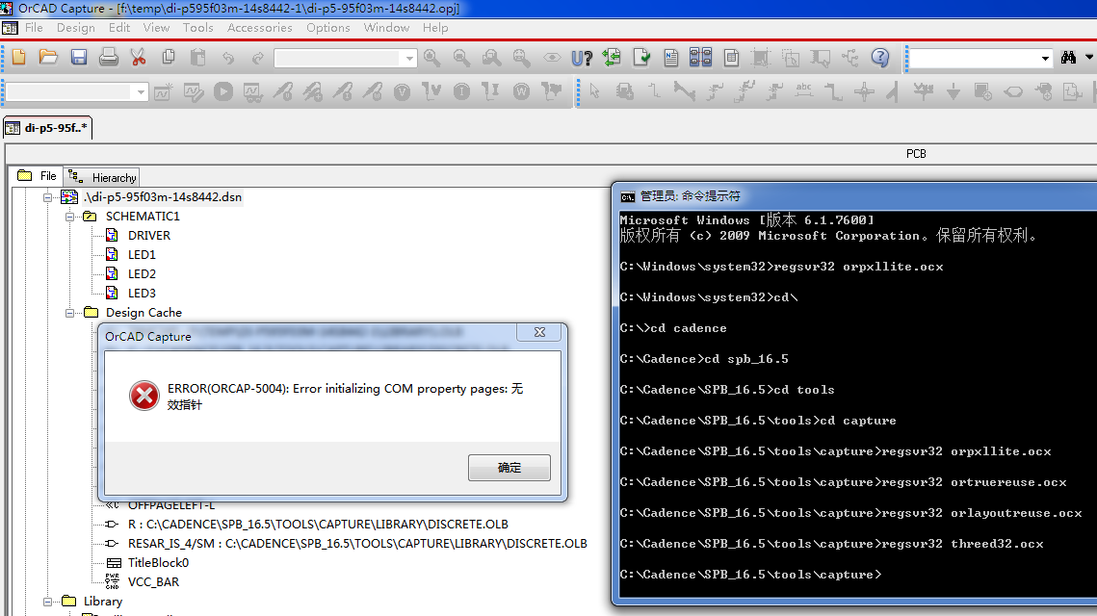Open the Window menu
The height and width of the screenshot is (616, 1097).
click(x=386, y=28)
